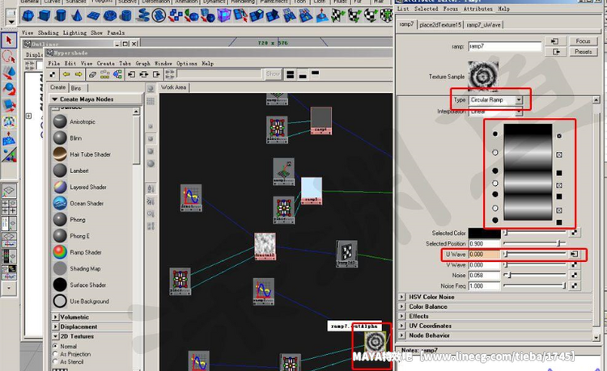Click Graph materials on selected objects icon

point(117,74)
